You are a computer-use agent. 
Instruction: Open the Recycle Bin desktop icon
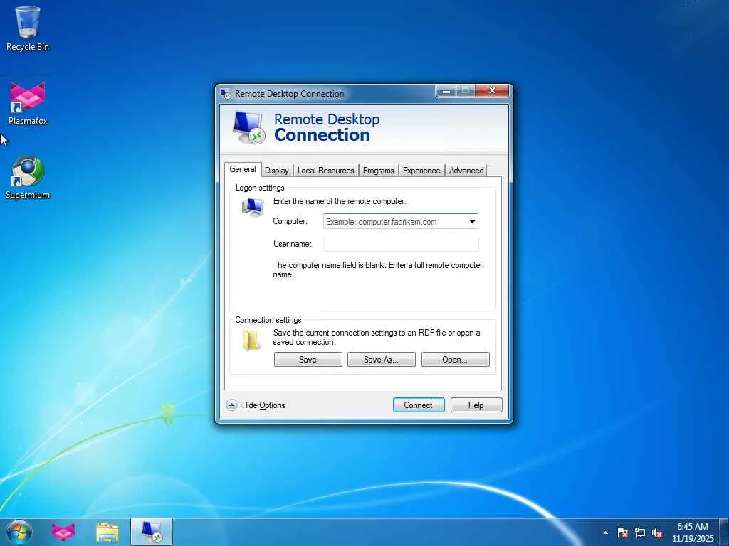point(28,28)
